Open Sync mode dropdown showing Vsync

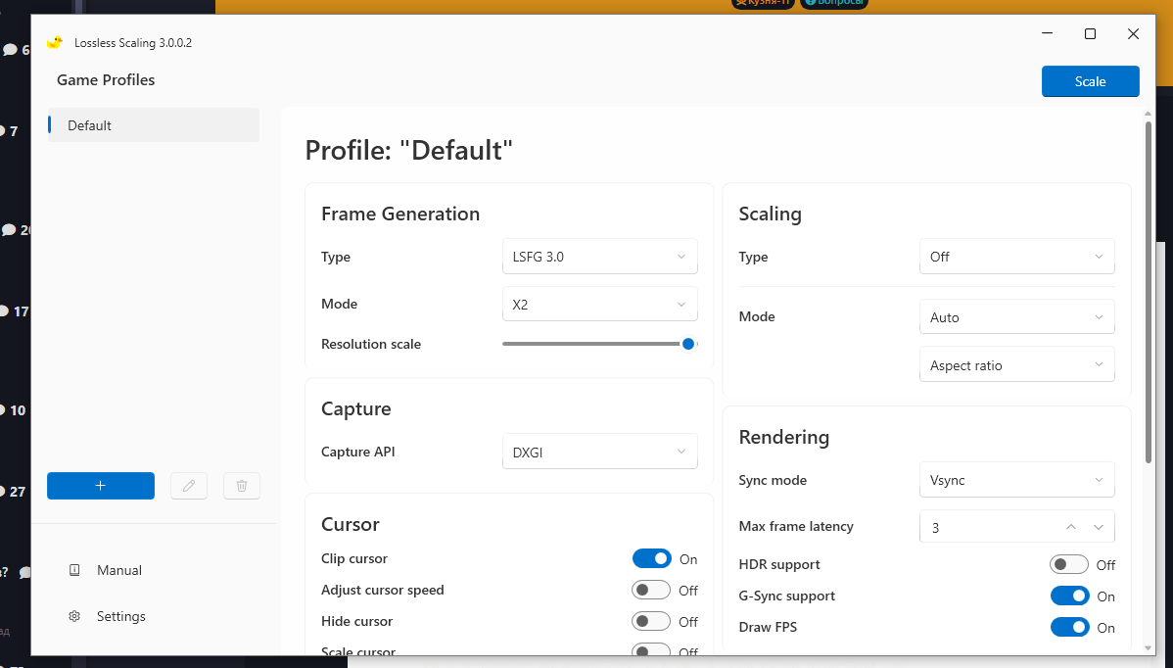pos(1016,480)
